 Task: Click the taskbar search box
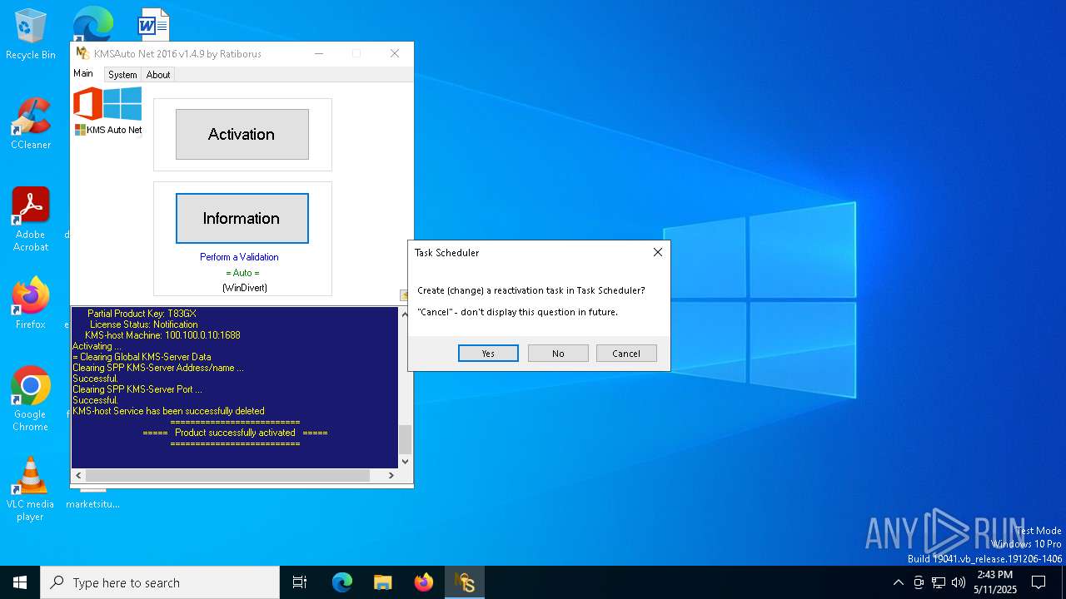(160, 582)
